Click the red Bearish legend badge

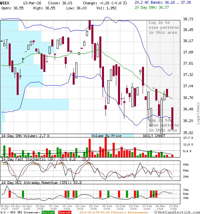[x=64, y=212]
